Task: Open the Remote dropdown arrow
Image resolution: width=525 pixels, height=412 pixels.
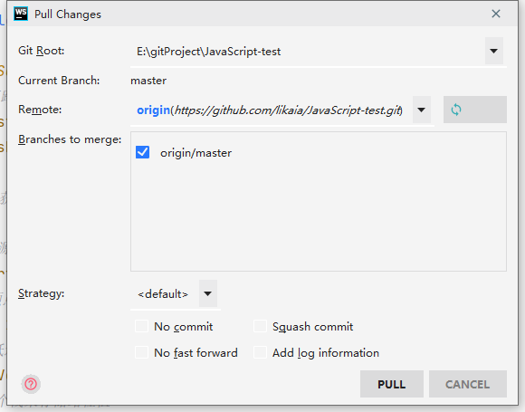Action: [x=422, y=110]
